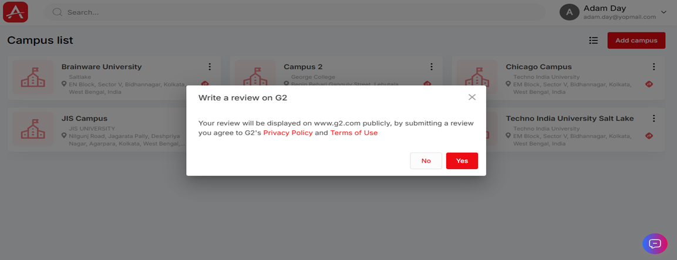Click Techno India Salt Lake location pin
Viewport: 677px width, 260px height.
point(508,136)
